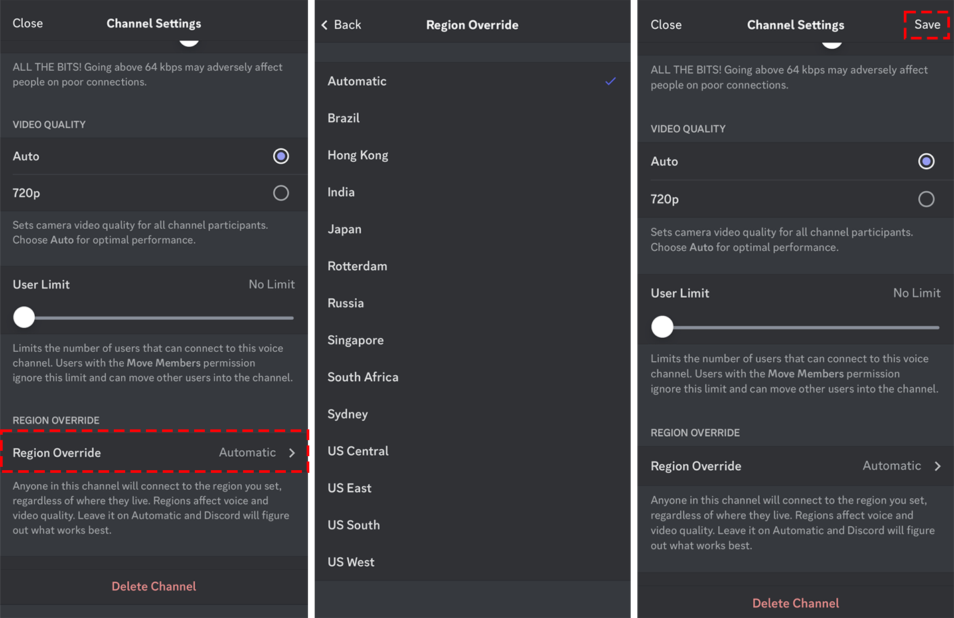Select US East region
The image size is (954, 618).
click(349, 488)
